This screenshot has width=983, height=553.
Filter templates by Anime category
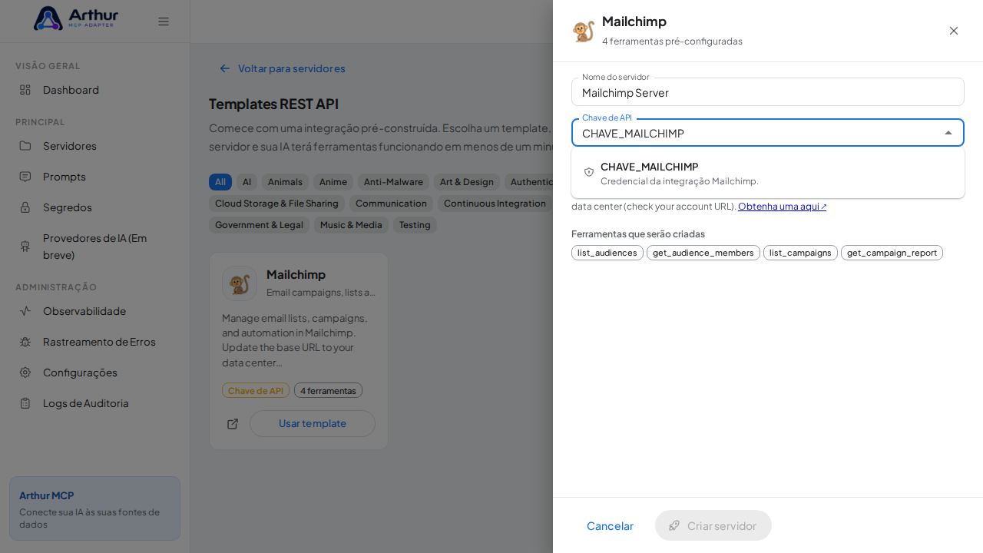[333, 182]
